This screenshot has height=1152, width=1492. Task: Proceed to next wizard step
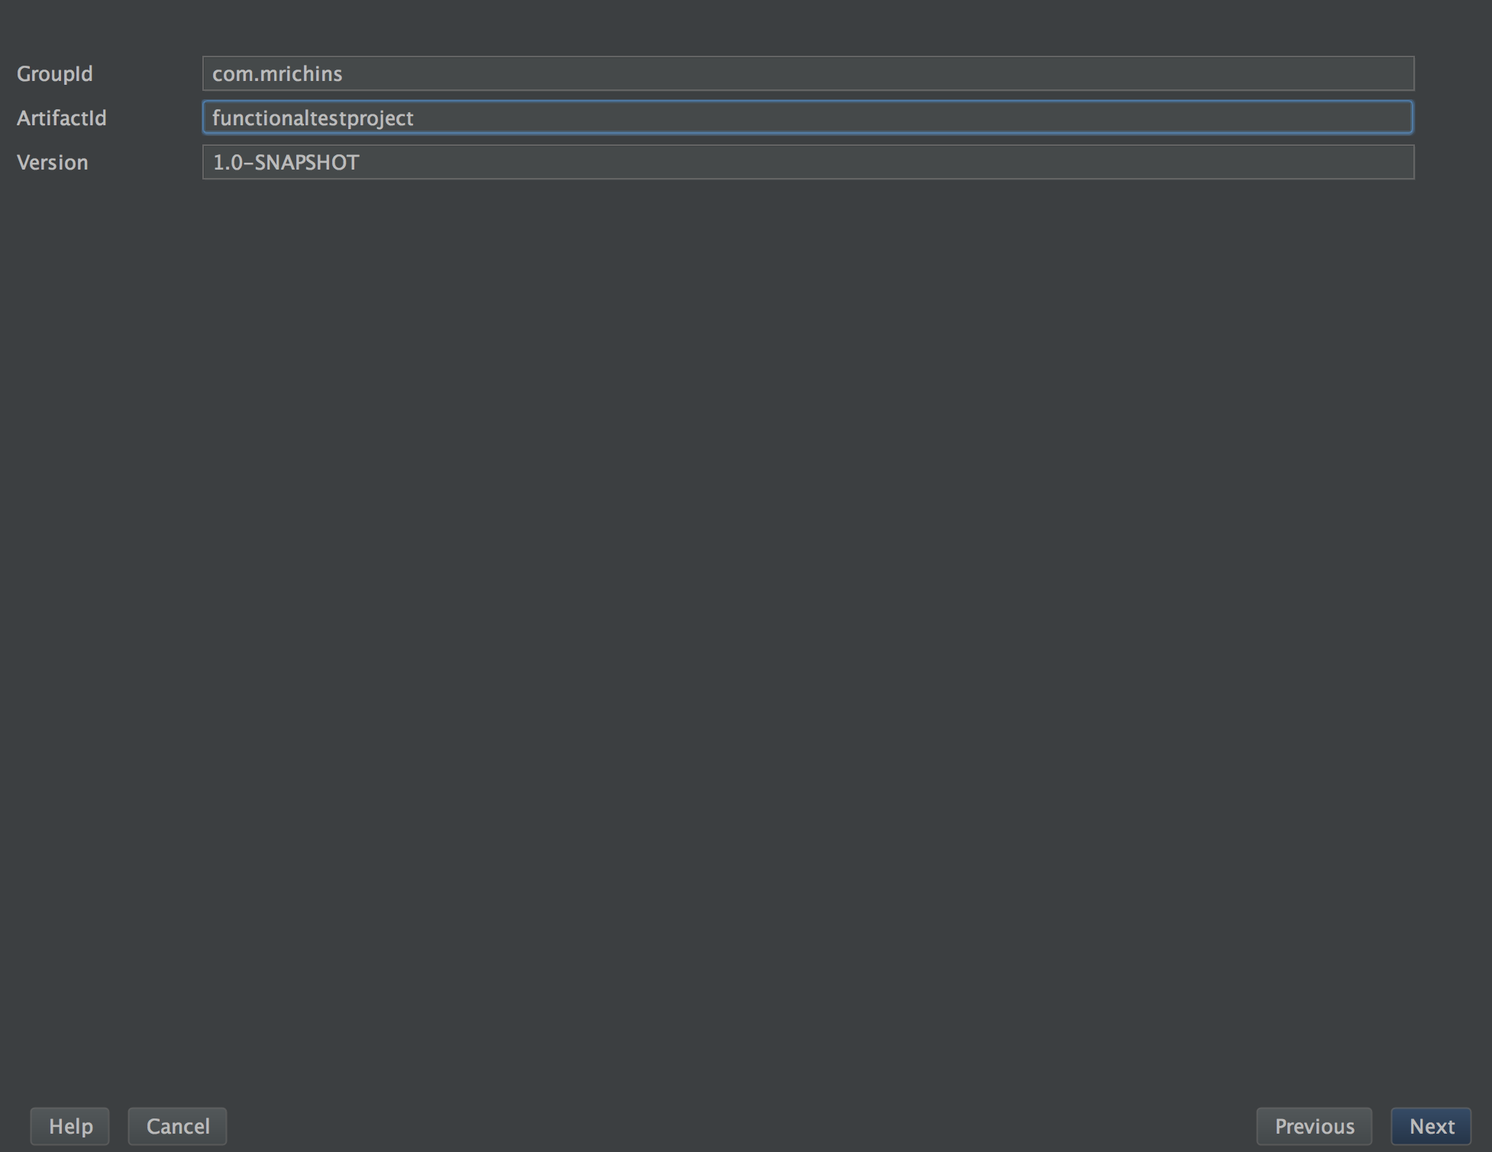[1430, 1126]
